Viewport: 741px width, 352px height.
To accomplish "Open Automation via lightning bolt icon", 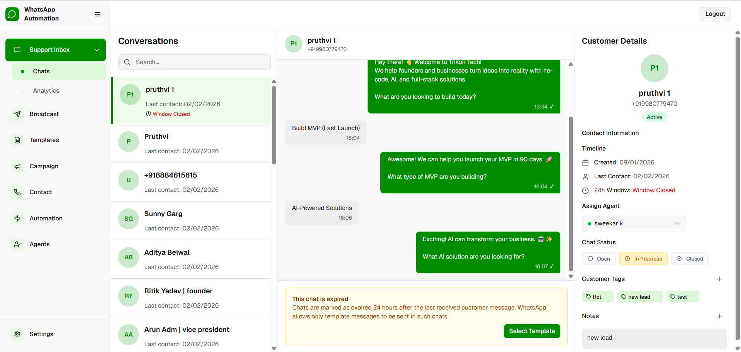I will pos(17,218).
